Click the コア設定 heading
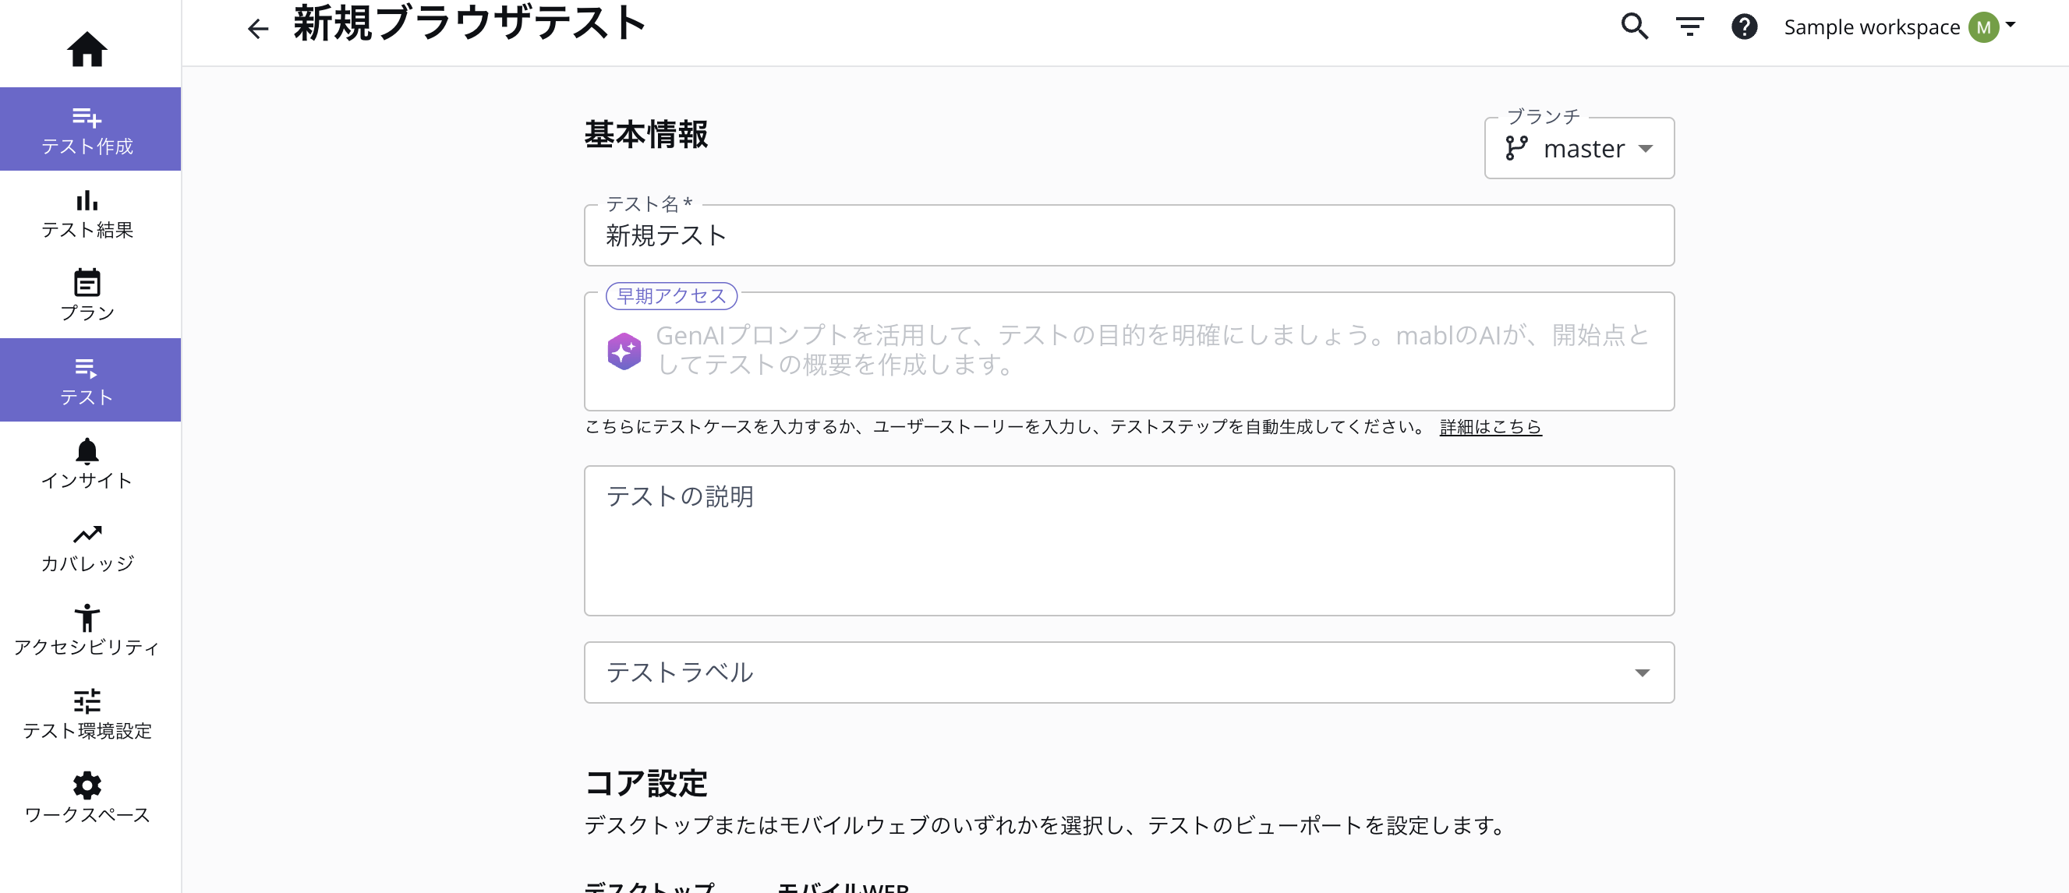Image resolution: width=2069 pixels, height=893 pixels. tap(645, 783)
